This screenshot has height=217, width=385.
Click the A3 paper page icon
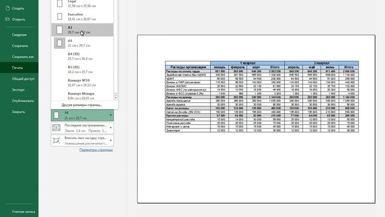pos(60,30)
